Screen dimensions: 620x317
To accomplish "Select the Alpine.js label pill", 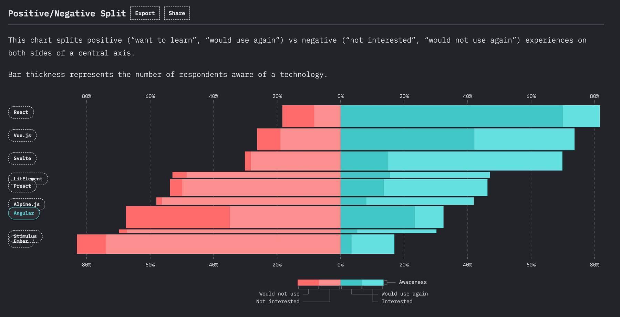I will coord(27,203).
